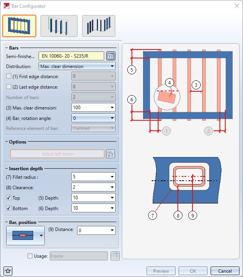The image size is (243, 277).
Task: Select the framed bar infill mode icon
Action: [19, 26]
